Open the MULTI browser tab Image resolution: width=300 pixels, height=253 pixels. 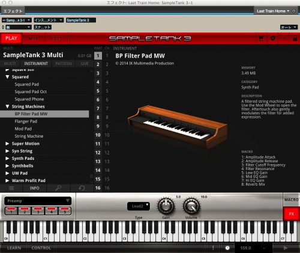(x=10, y=64)
